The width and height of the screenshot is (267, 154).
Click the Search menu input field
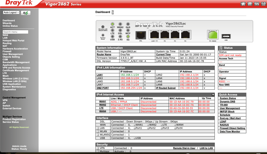pos(15,32)
